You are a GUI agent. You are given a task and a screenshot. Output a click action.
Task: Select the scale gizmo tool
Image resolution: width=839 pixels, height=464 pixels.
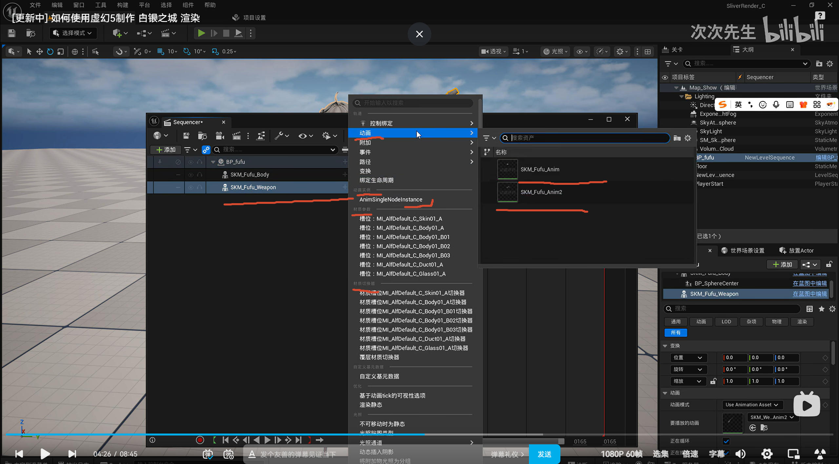[60, 51]
